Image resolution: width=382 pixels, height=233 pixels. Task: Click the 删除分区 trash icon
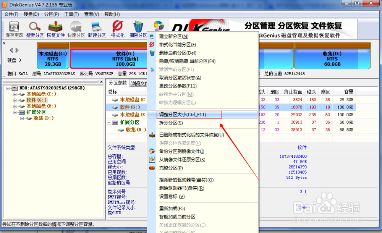point(138,29)
